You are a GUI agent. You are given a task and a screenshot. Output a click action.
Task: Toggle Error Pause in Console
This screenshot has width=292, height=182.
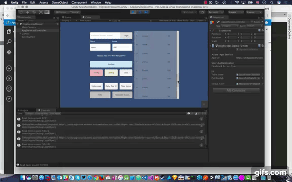click(x=55, y=113)
